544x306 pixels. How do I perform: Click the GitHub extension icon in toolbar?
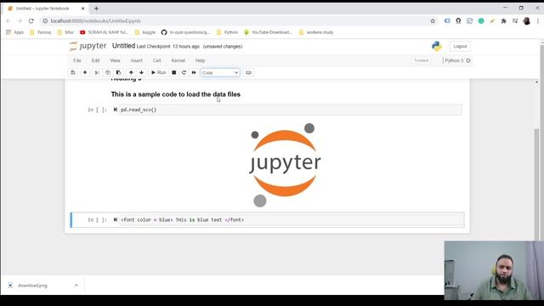coord(458,20)
